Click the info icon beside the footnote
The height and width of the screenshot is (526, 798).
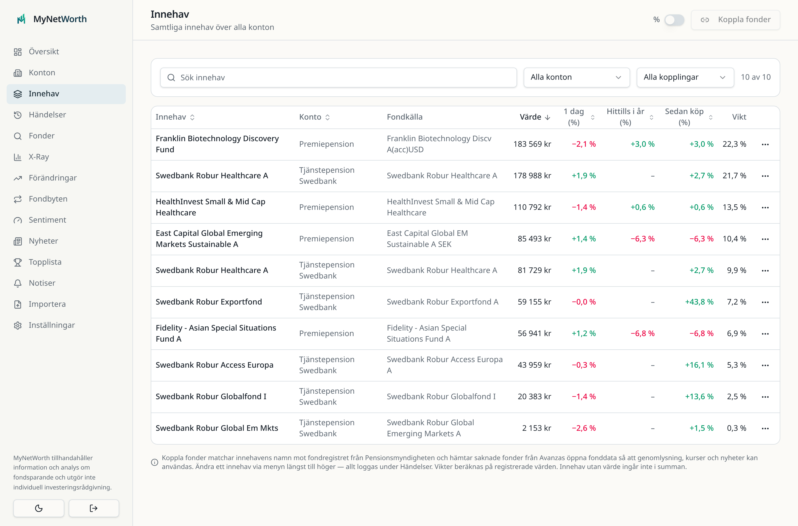click(x=154, y=462)
